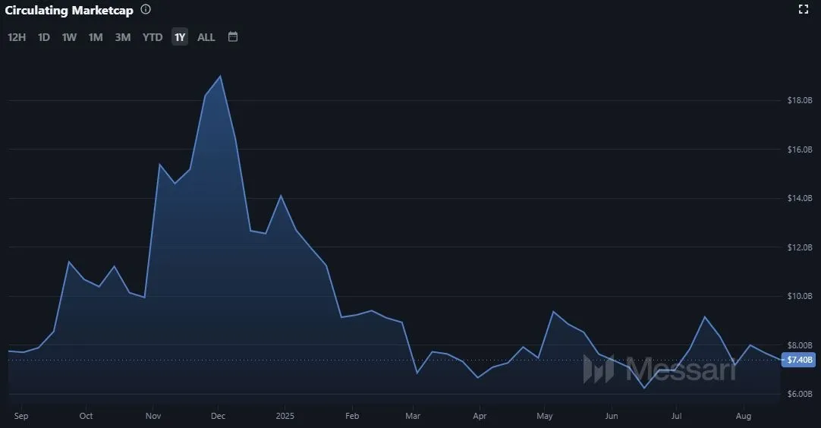The image size is (821, 428).
Task: Click the December peak point on the line
Action: [x=221, y=77]
